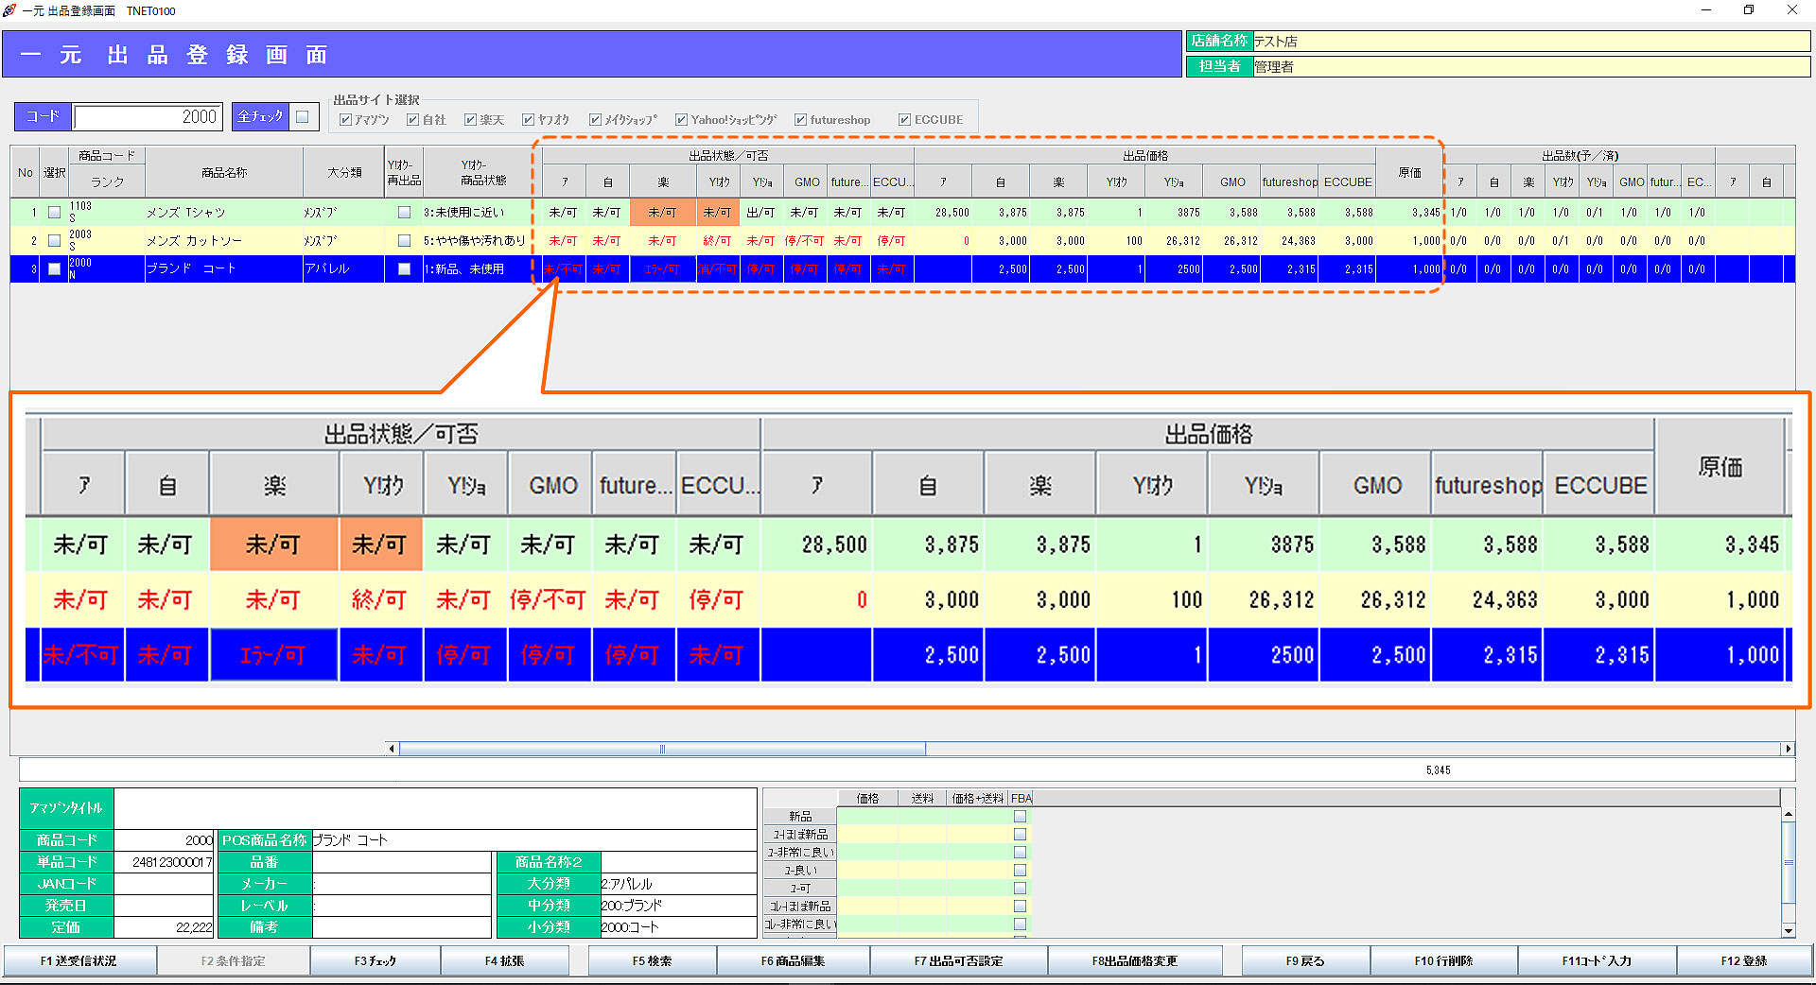Click F8 出品価格変更 button
This screenshot has width=1816, height=985.
tap(1134, 960)
